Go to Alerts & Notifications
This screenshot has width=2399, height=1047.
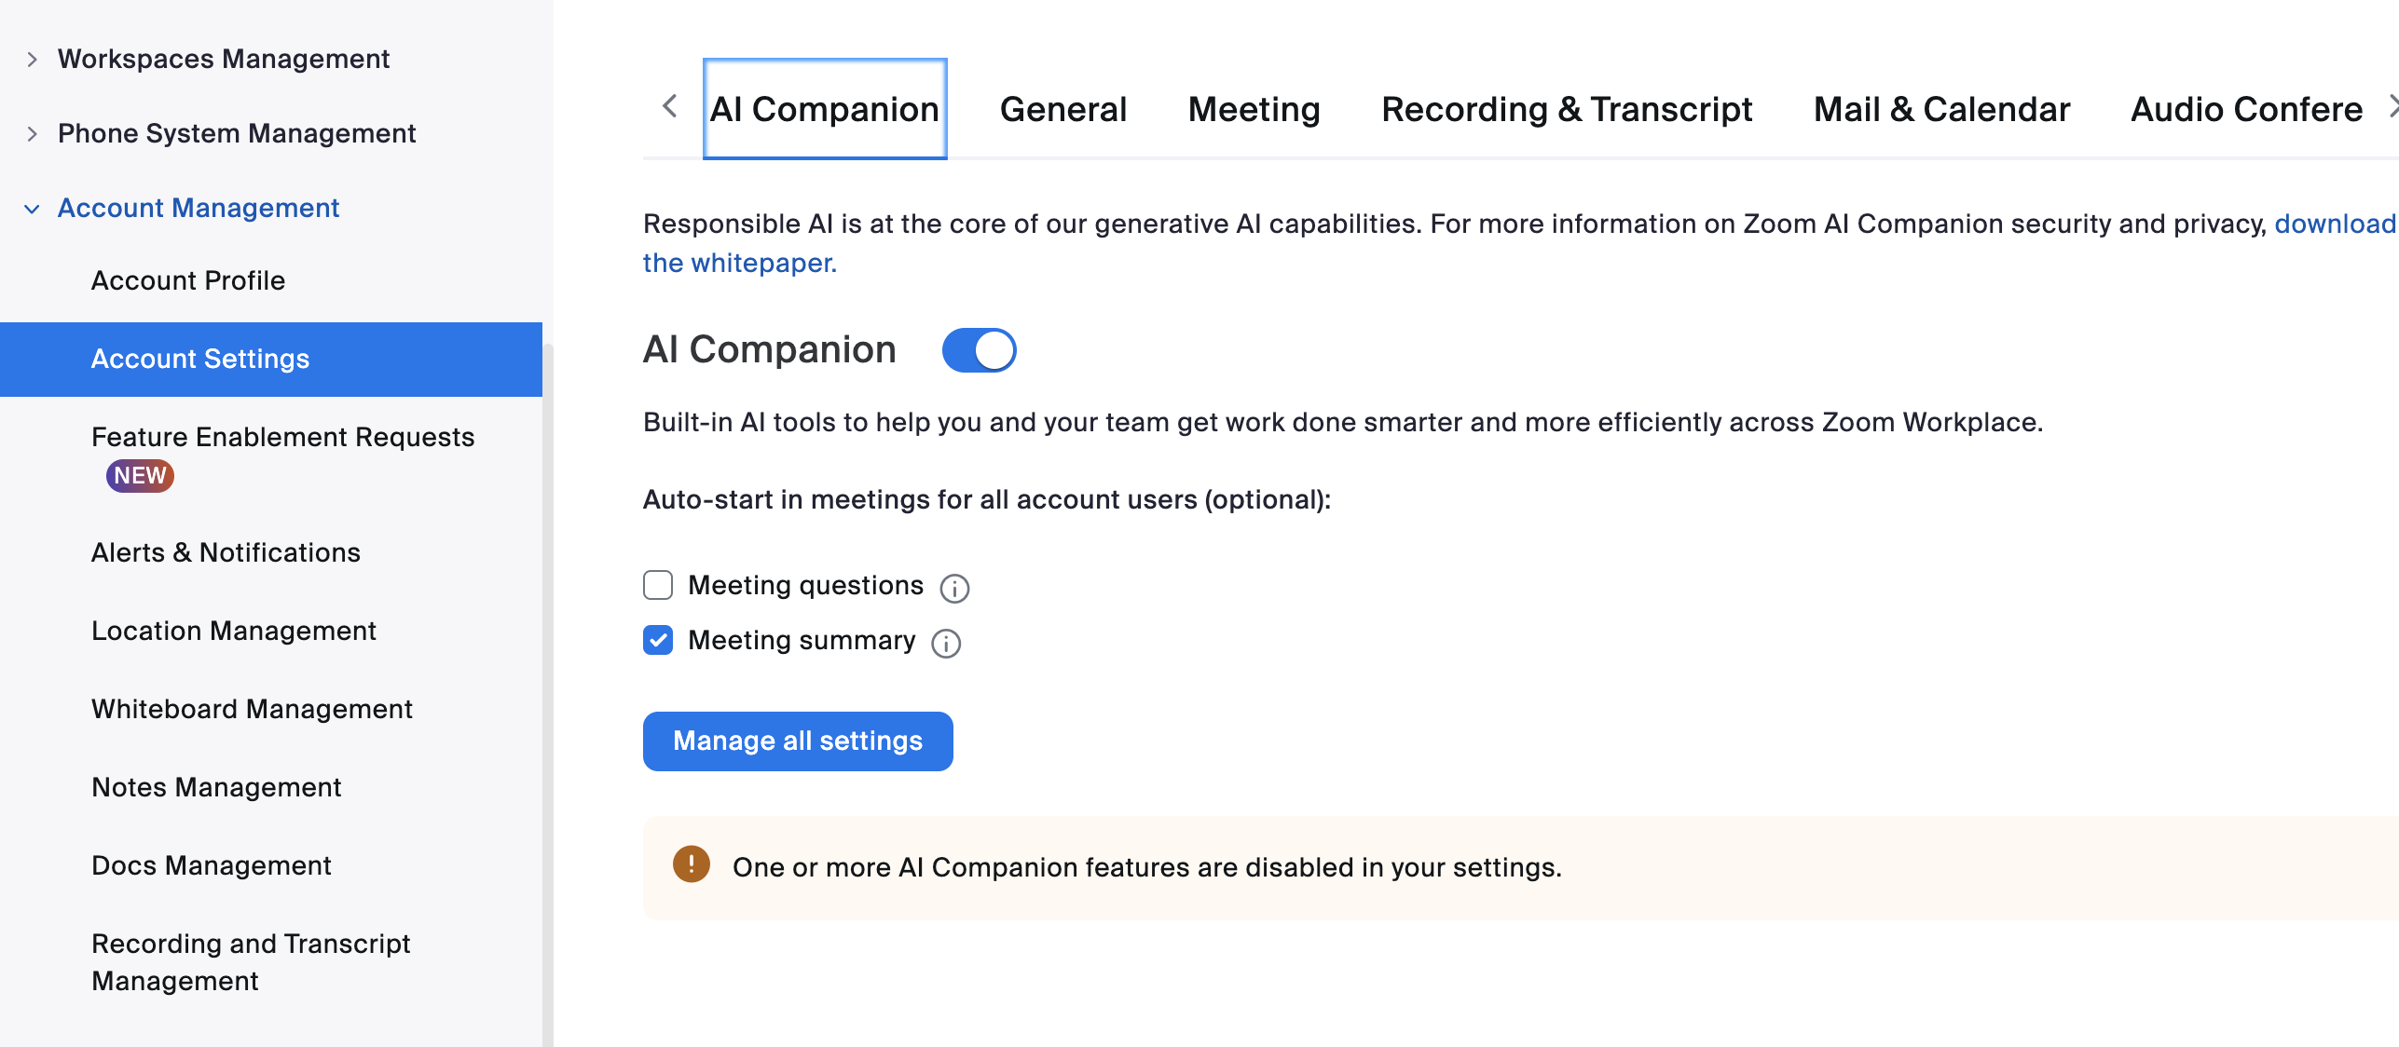point(226,552)
